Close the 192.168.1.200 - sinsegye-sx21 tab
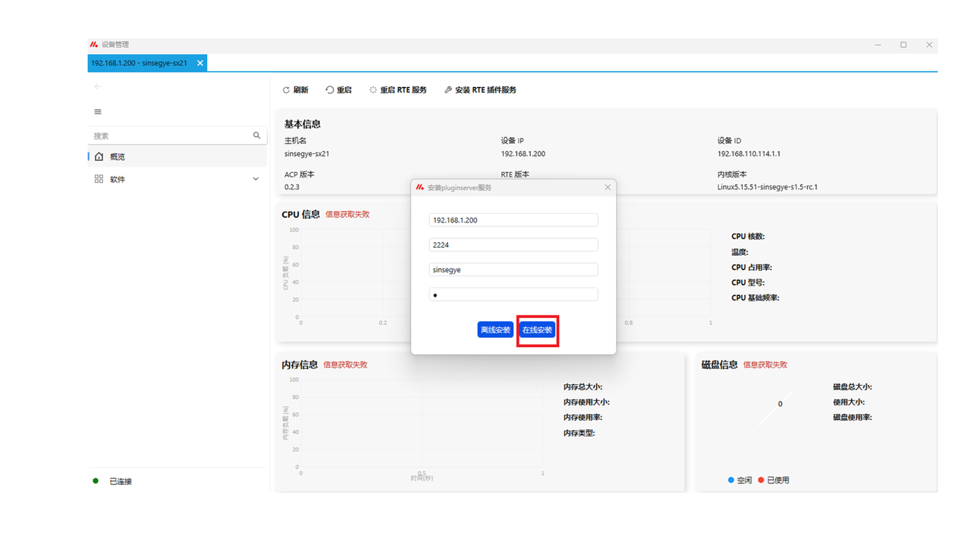 [200, 63]
